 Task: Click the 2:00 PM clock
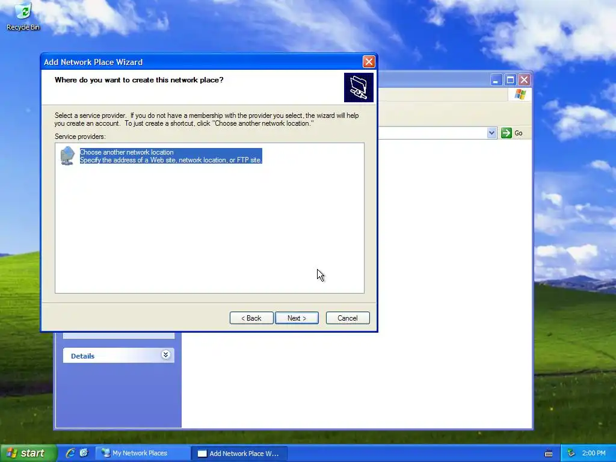tap(594, 453)
